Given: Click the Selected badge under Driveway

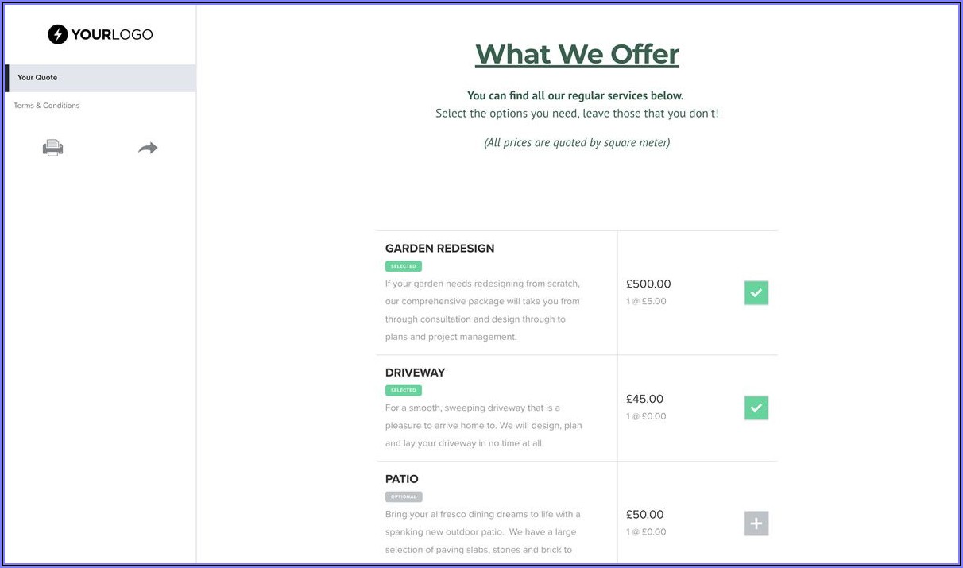Looking at the screenshot, I should [404, 390].
